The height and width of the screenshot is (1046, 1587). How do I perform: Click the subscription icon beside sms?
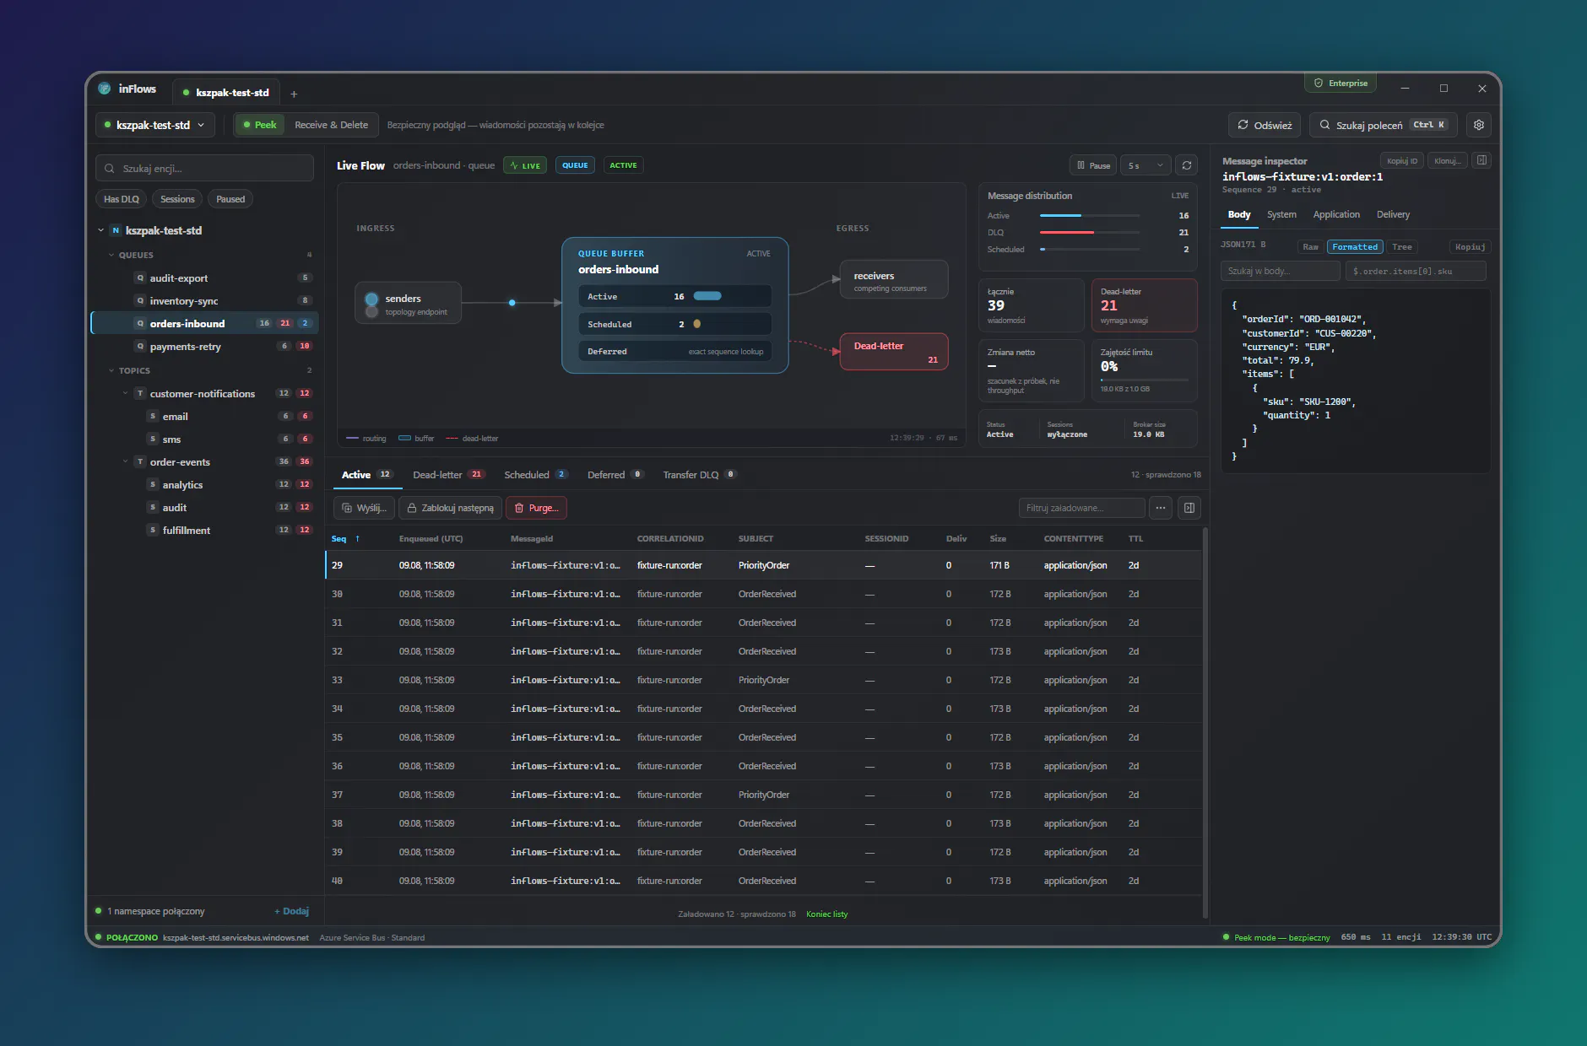(x=153, y=439)
